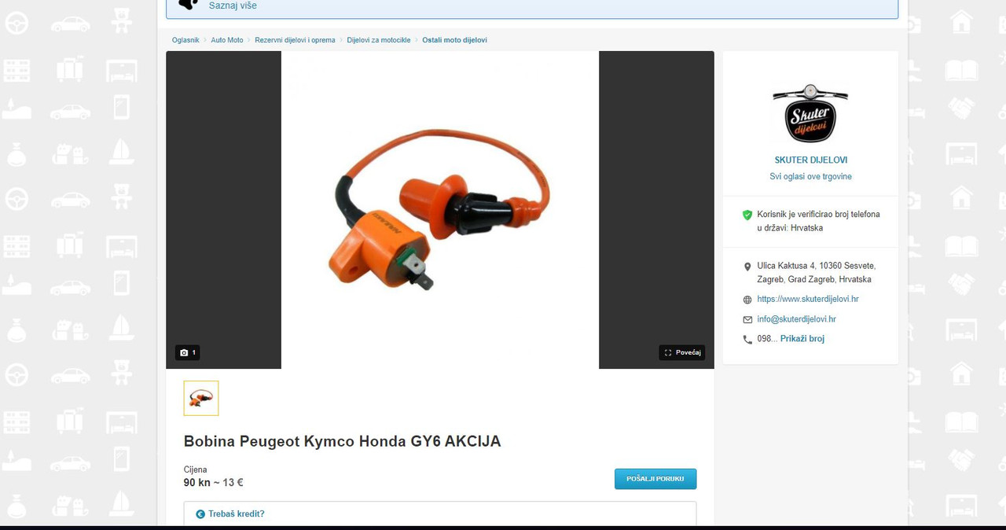Enlarge the image with Povećaj button
This screenshot has height=530, width=1006.
[681, 352]
